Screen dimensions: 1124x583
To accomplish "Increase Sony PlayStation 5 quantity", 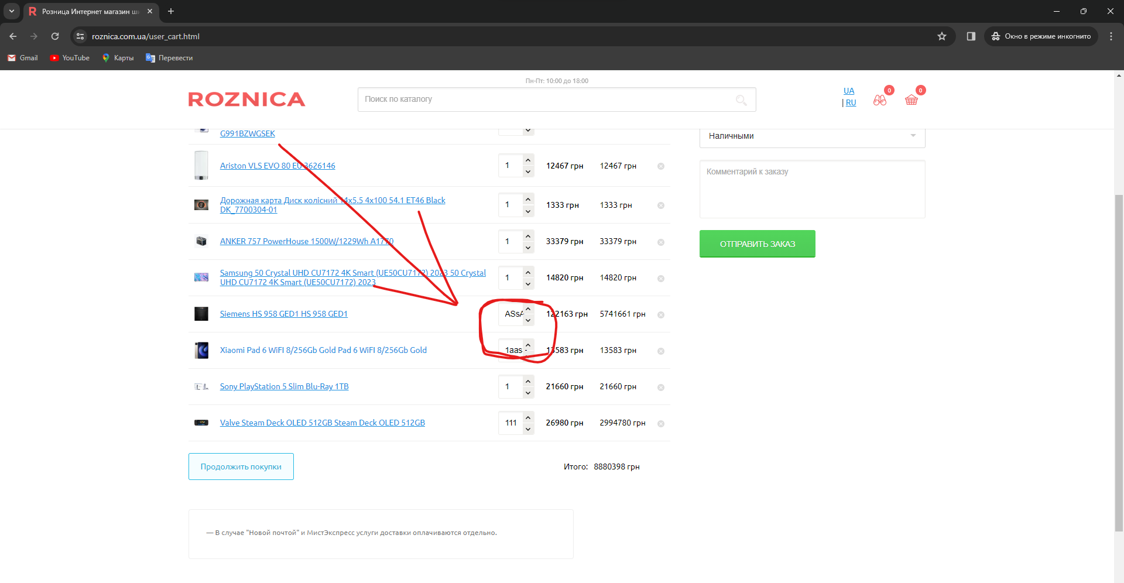I will tap(528, 382).
